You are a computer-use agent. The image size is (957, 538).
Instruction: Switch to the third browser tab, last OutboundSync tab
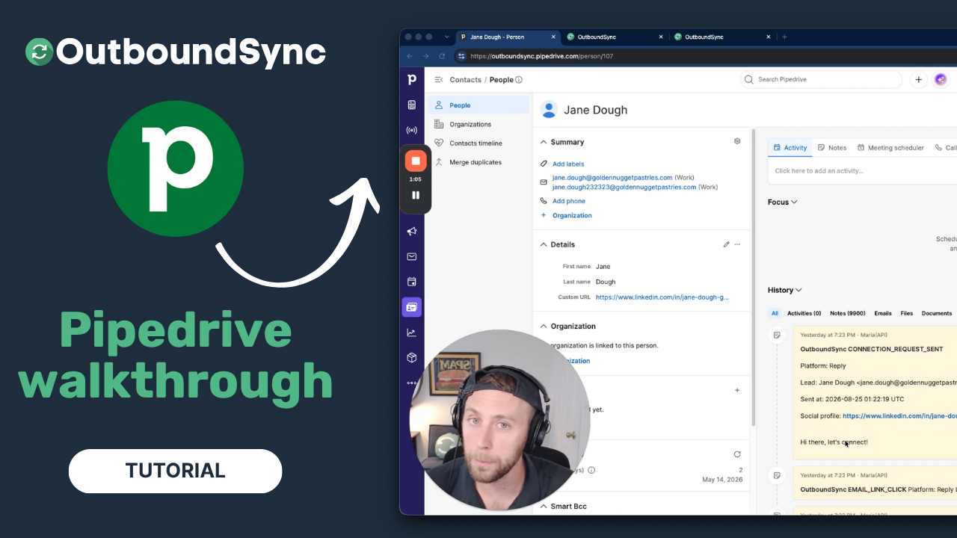coord(721,37)
